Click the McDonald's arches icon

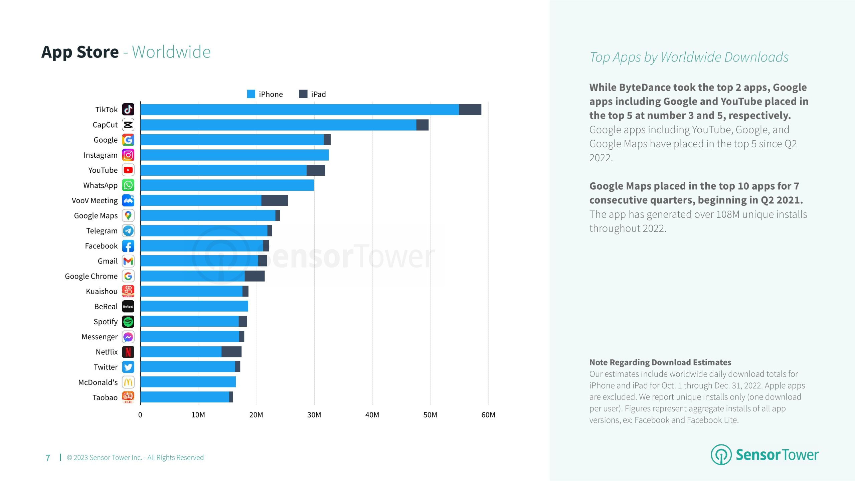point(128,382)
